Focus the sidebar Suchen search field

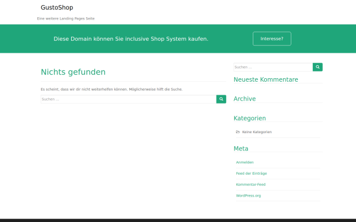pos(273,67)
